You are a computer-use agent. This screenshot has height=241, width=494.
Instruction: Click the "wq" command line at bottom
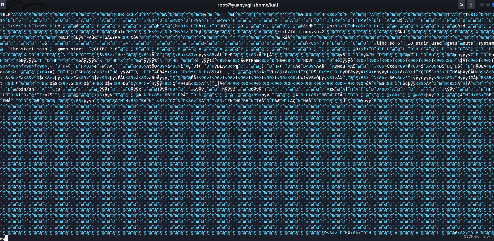pyautogui.click(x=3, y=238)
